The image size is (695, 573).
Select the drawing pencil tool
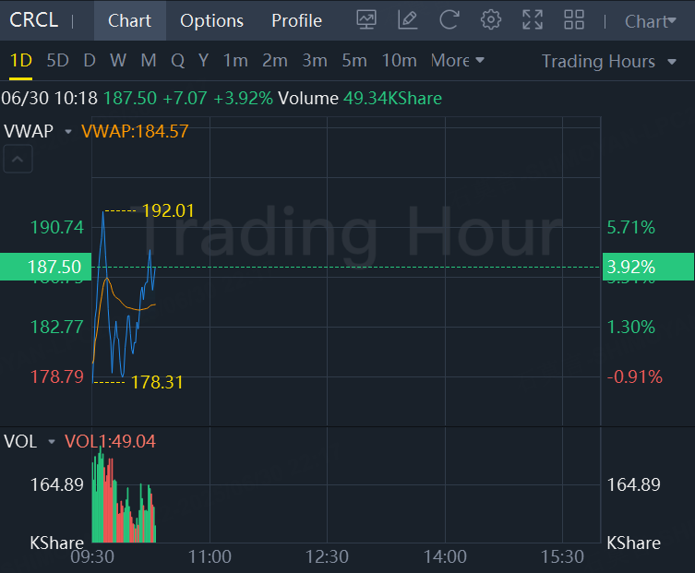[407, 20]
